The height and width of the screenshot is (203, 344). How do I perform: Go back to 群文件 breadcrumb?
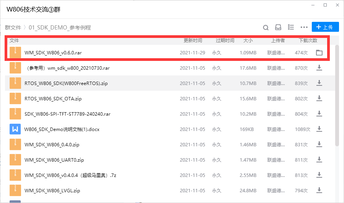click(x=13, y=28)
